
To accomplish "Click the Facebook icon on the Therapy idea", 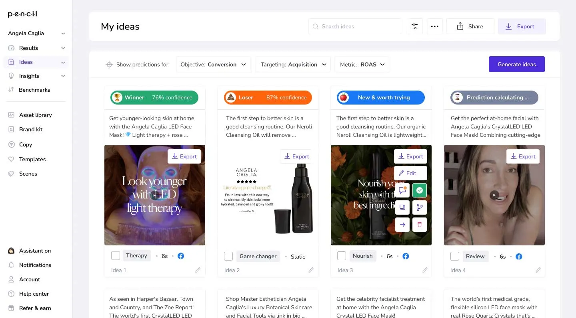I will click(x=181, y=256).
